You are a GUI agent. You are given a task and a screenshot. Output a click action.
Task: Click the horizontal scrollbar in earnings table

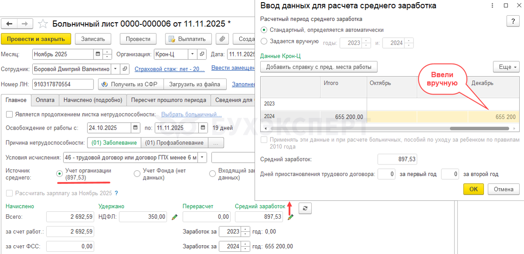click(479, 129)
